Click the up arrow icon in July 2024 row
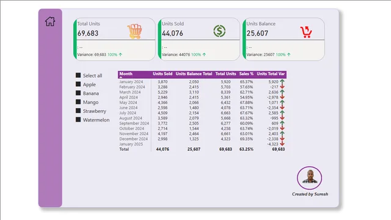 [282, 112]
